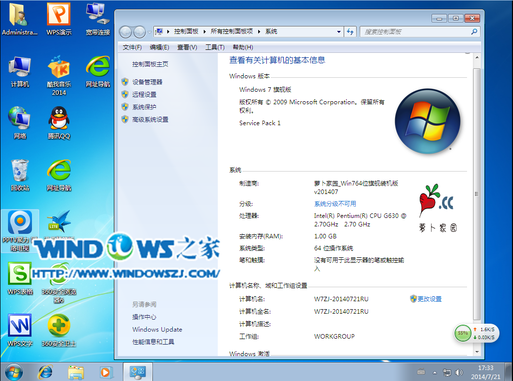Open the 工具(T) menu
The height and width of the screenshot is (381, 513).
(215, 47)
